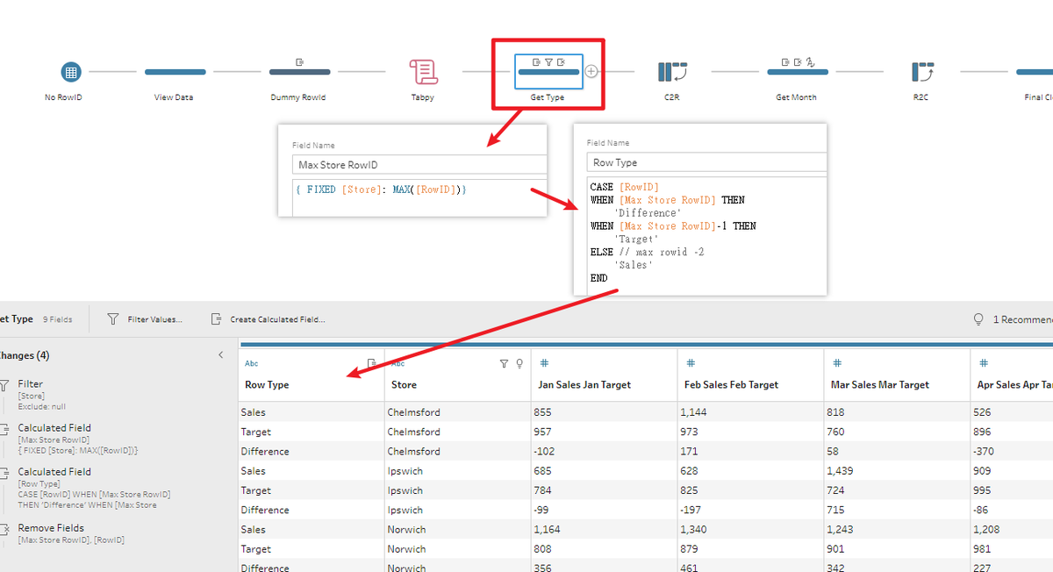Open the Recommendations lightbulb

978,319
